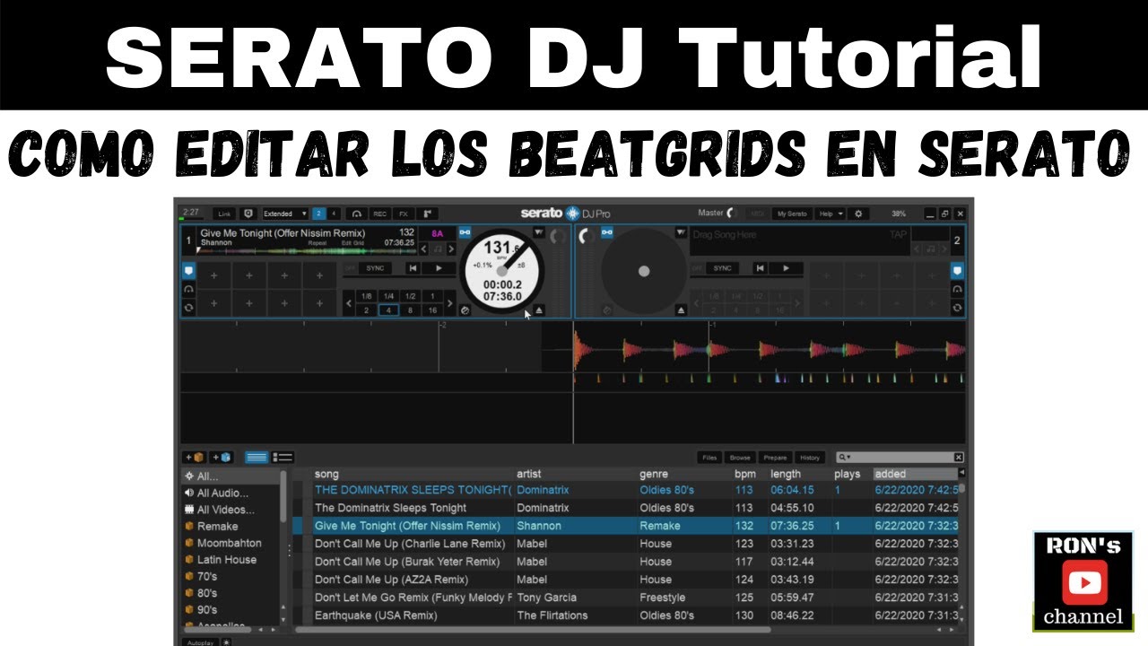Open the settings gear icon
This screenshot has height=646, width=1148.
pyautogui.click(x=858, y=214)
